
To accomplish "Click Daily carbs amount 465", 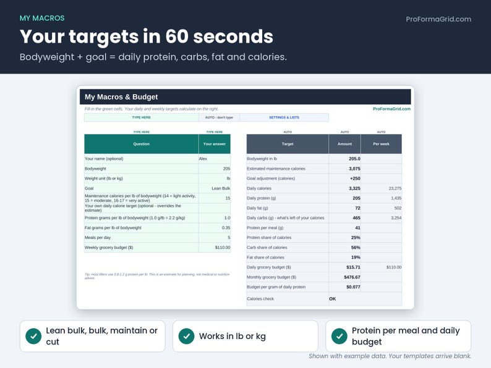I will [x=345, y=218].
